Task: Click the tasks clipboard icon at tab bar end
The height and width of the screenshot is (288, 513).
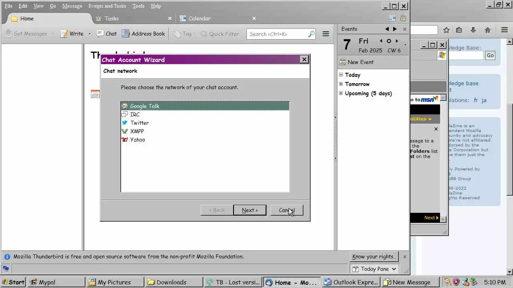Action: (x=403, y=18)
